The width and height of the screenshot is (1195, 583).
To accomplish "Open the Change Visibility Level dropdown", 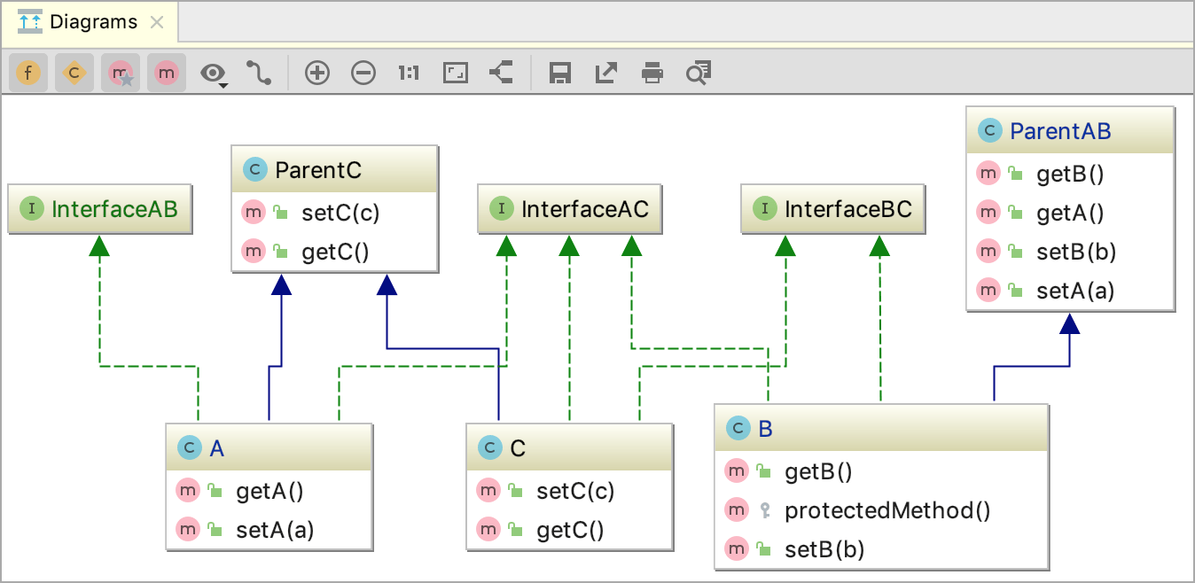I will point(211,73).
